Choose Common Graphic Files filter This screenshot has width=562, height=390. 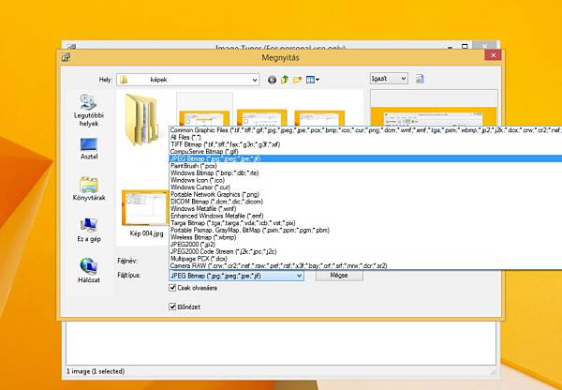(x=365, y=130)
